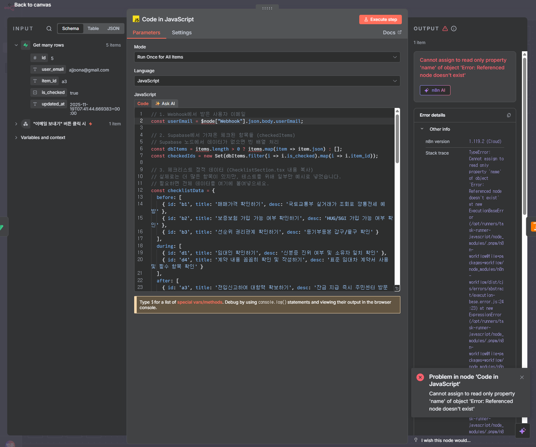Switch to the Ask AI tab

pyautogui.click(x=165, y=104)
